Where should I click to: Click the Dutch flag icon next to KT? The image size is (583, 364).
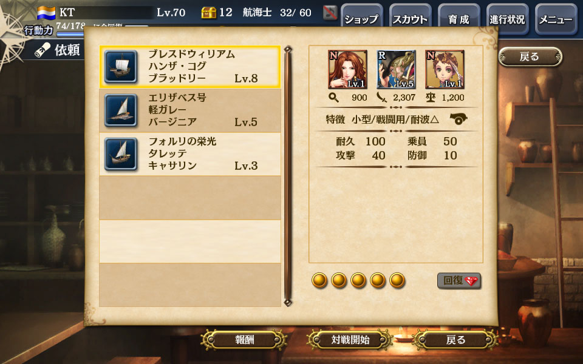tap(46, 13)
